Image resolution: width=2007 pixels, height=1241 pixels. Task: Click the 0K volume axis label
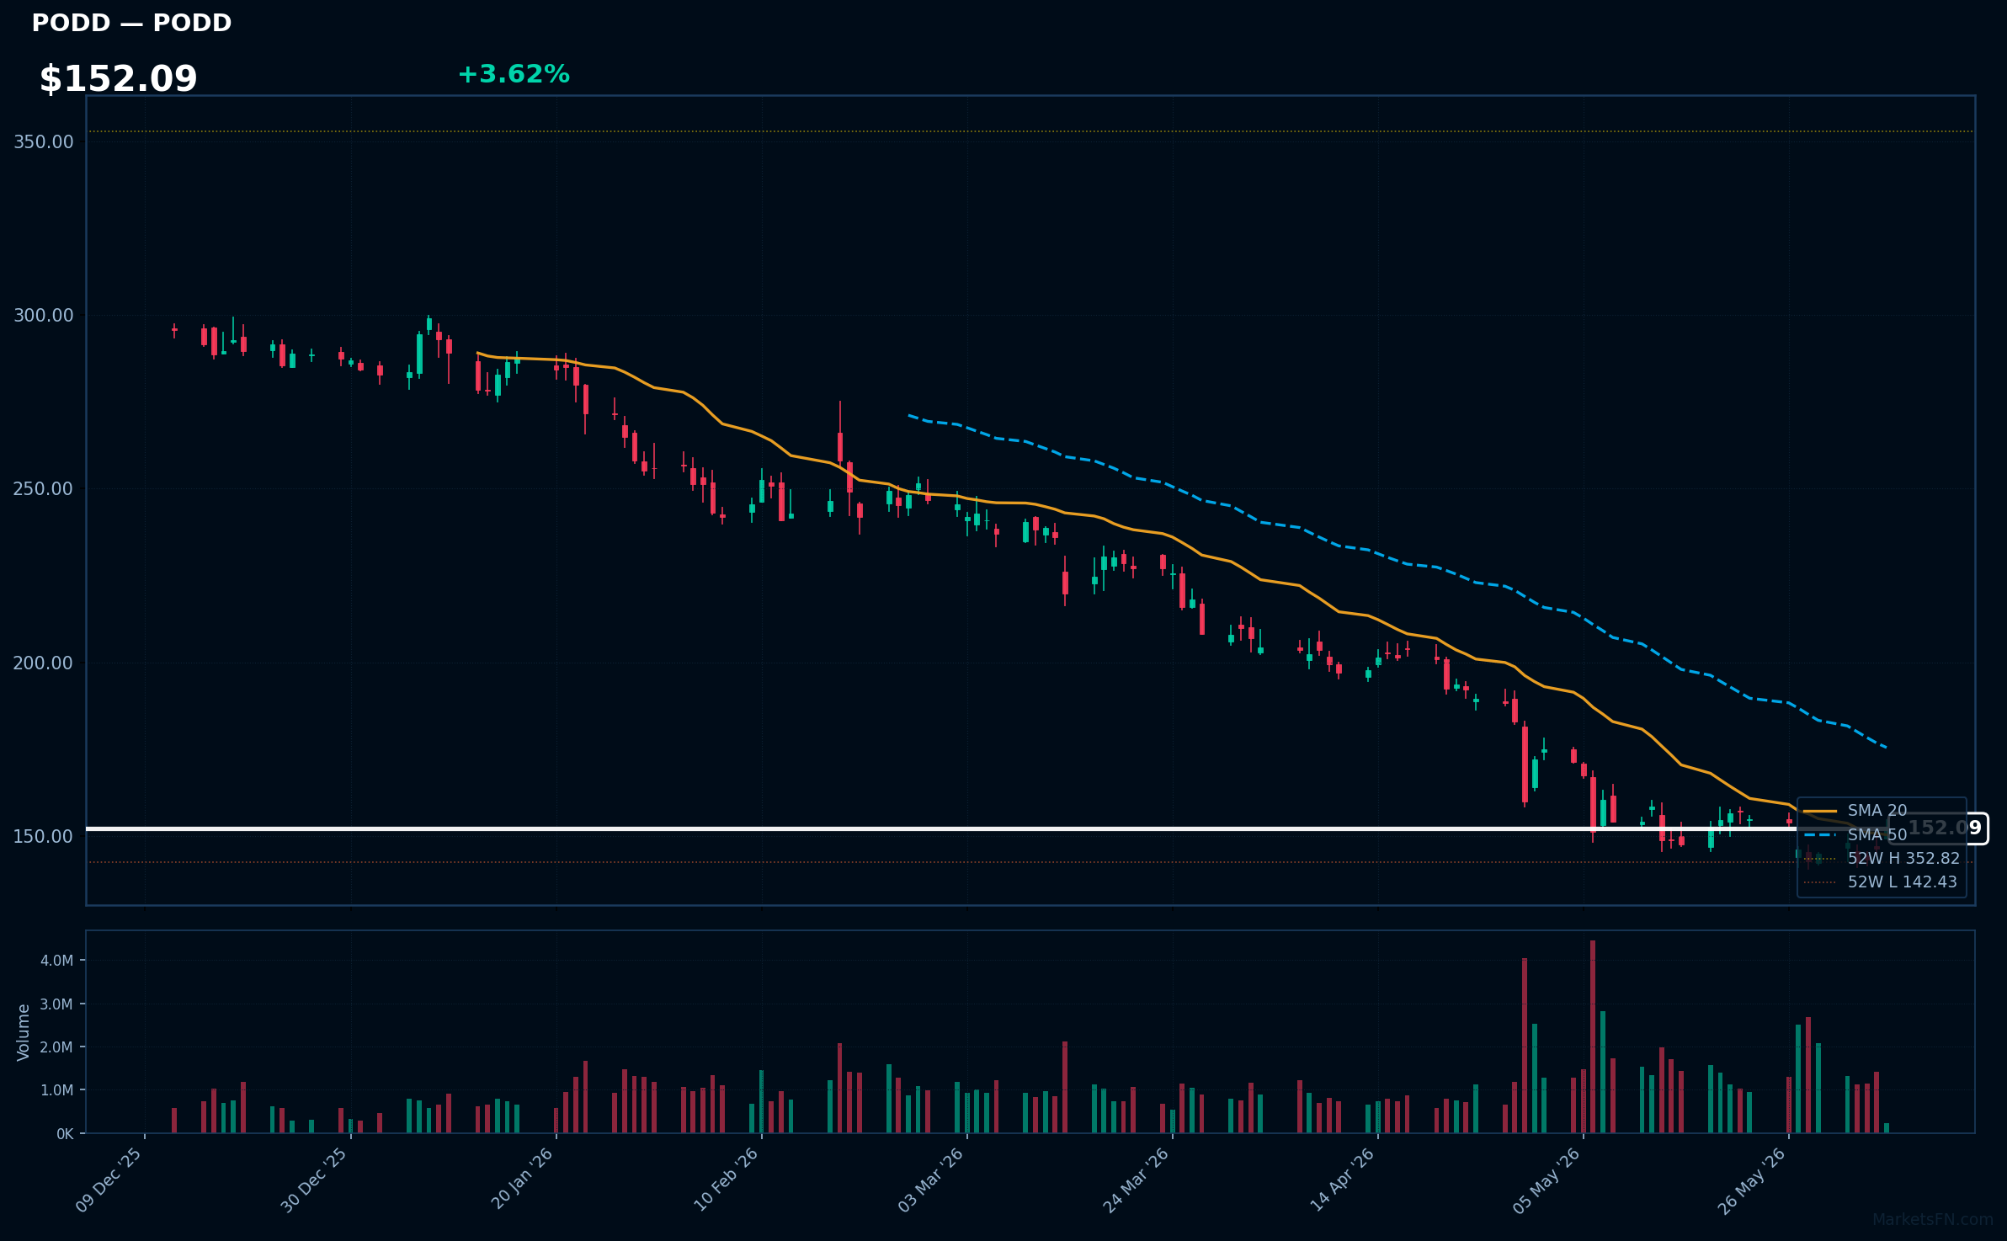tap(65, 1134)
